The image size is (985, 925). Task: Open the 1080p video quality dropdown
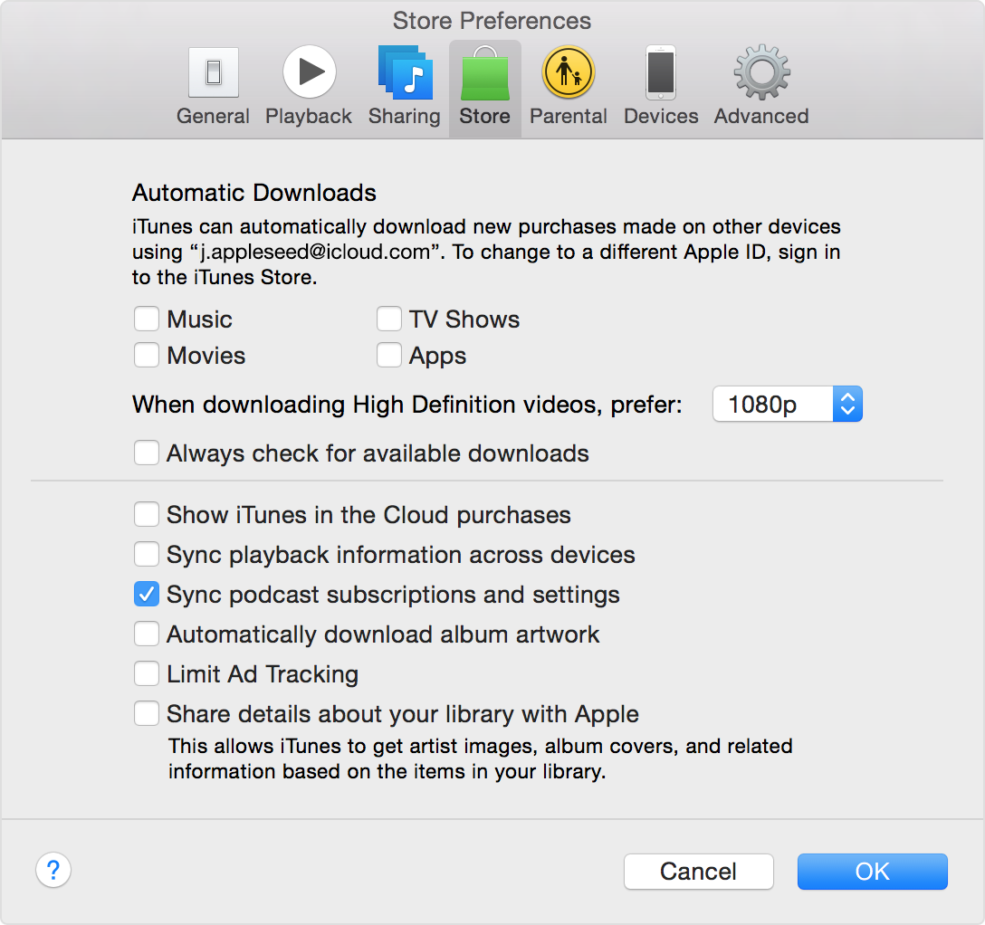(787, 405)
